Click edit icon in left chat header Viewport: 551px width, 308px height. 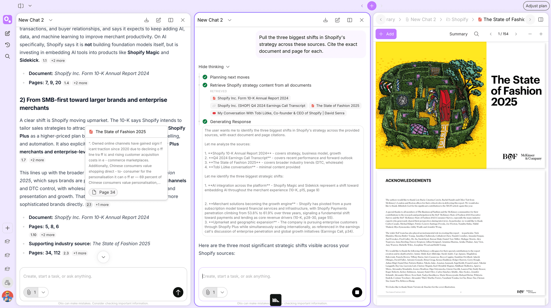pos(159,20)
